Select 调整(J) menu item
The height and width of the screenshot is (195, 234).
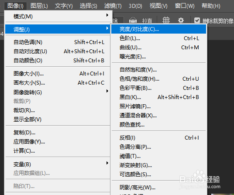(x=58, y=29)
